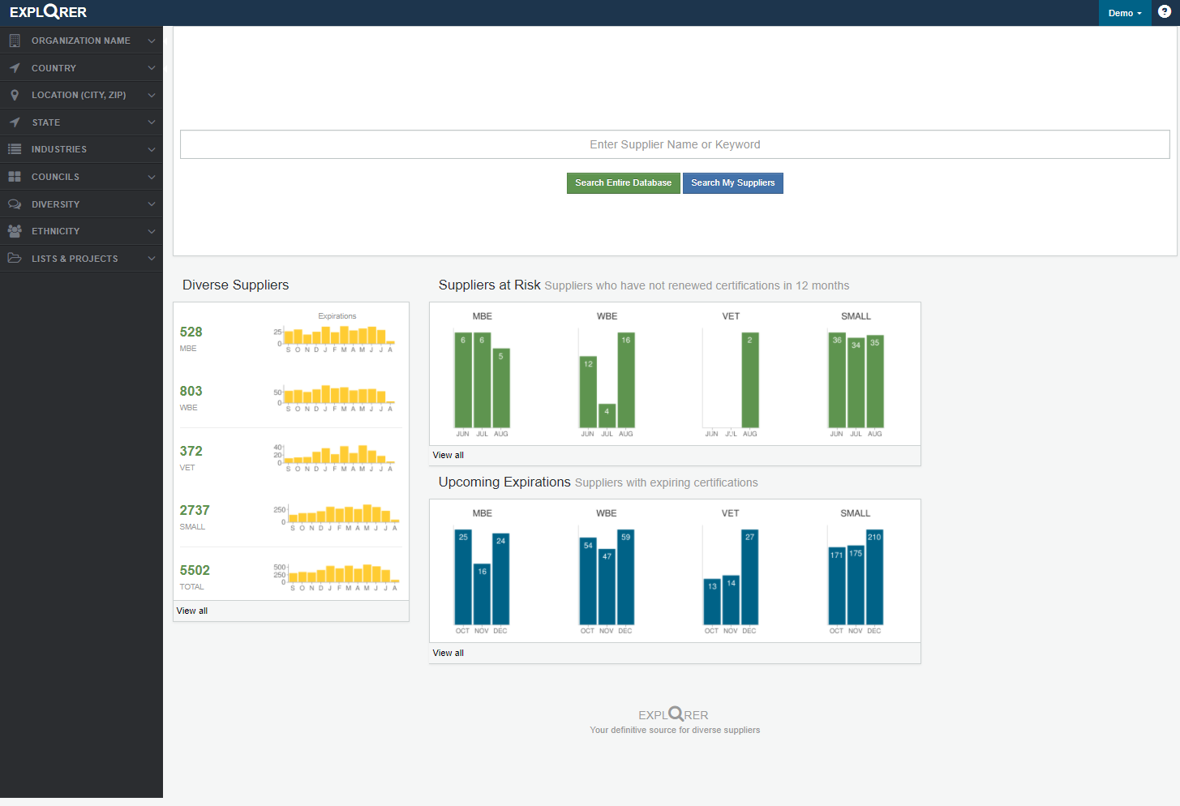Expand the Organization Name chevron
Screen dimensions: 1180x806
(x=152, y=41)
